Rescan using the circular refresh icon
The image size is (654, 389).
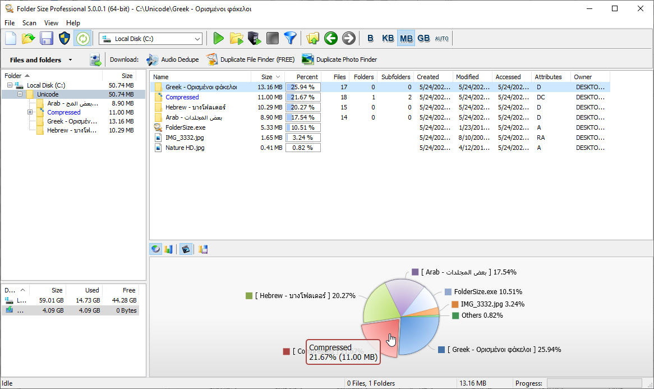coord(83,38)
